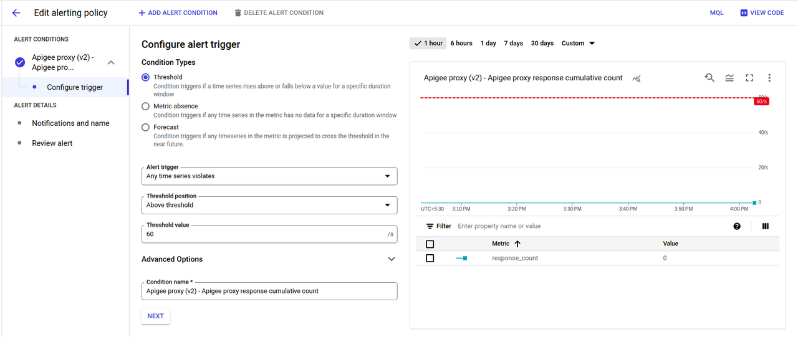Click the 60/s threshold marker
The image size is (798, 337).
(761, 101)
